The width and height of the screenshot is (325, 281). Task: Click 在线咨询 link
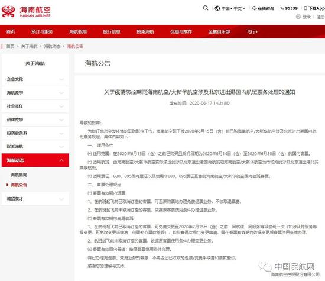(x=266, y=8)
